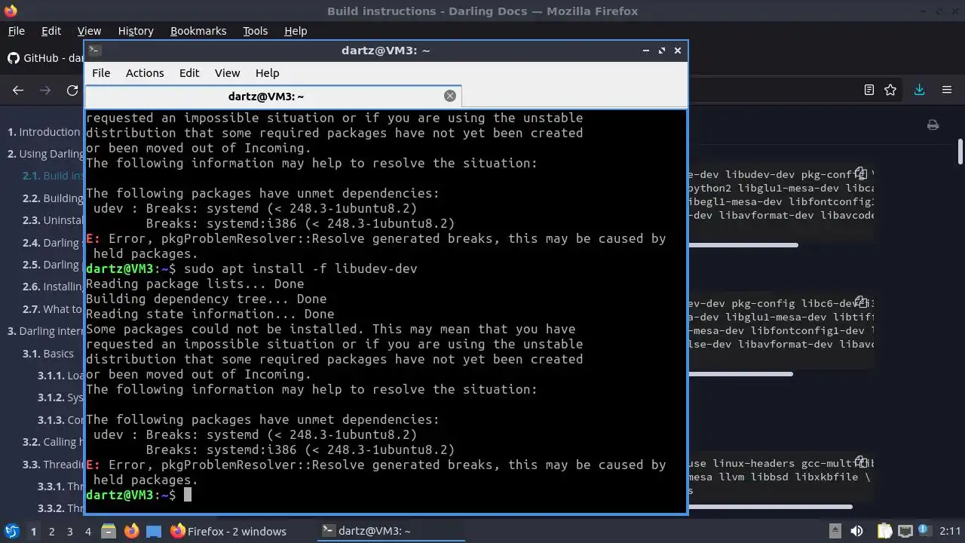Click the Firefox page vertical scrollbar thumb
The height and width of the screenshot is (543, 965).
960,151
